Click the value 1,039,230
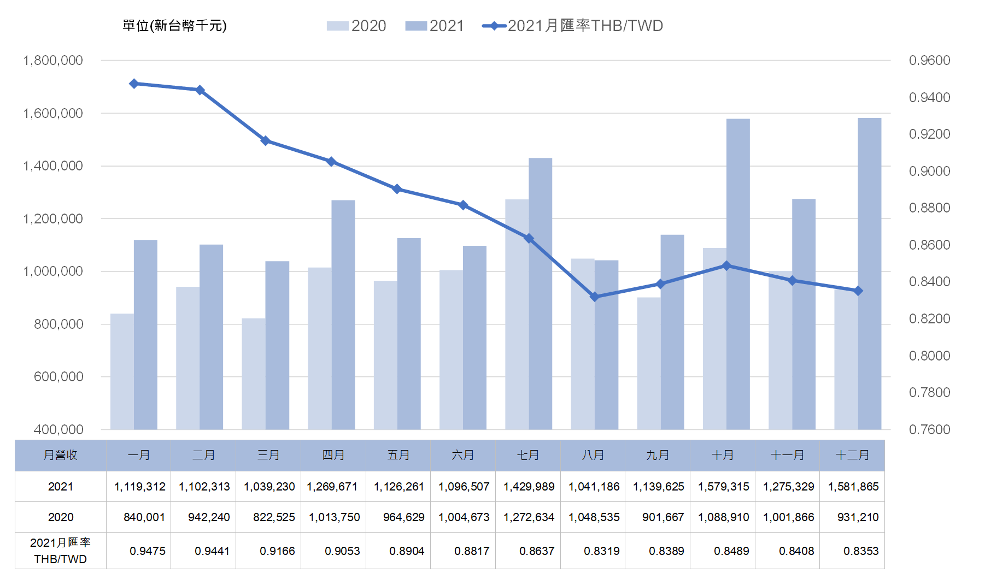Image resolution: width=985 pixels, height=585 pixels. click(x=269, y=487)
